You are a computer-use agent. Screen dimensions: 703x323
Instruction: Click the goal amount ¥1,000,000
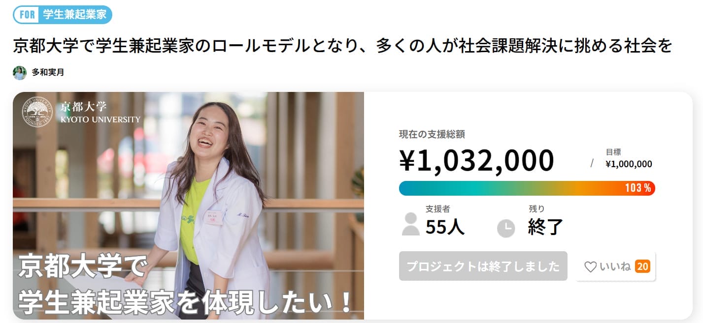point(629,164)
